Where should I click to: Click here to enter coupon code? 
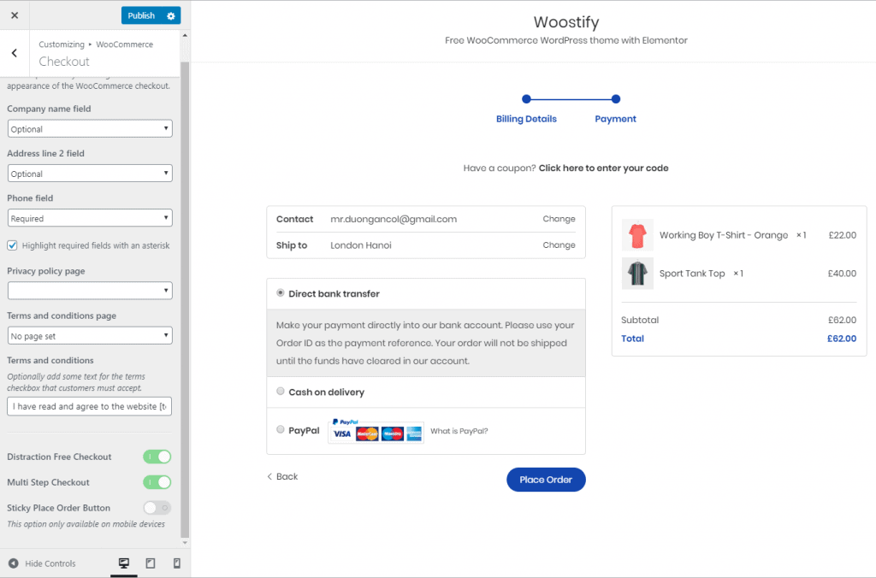click(x=603, y=168)
